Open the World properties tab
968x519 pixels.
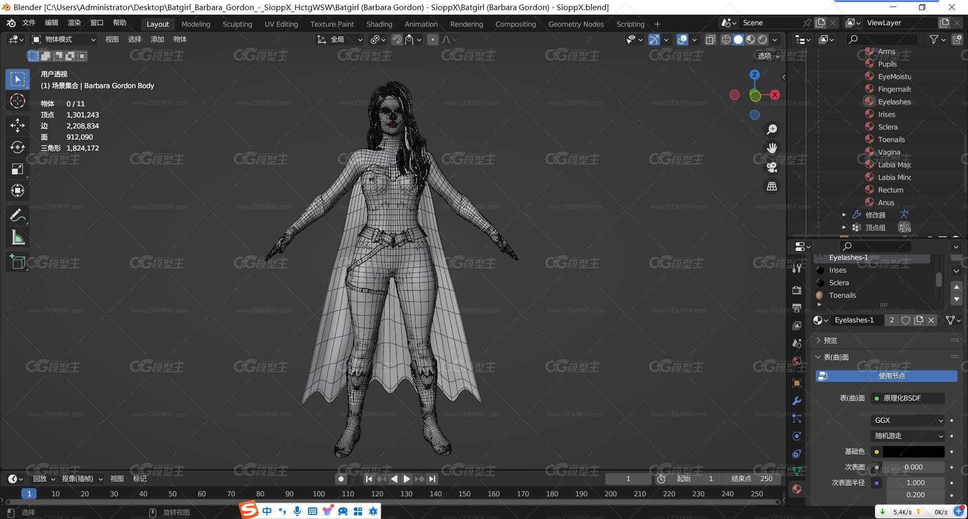[797, 361]
